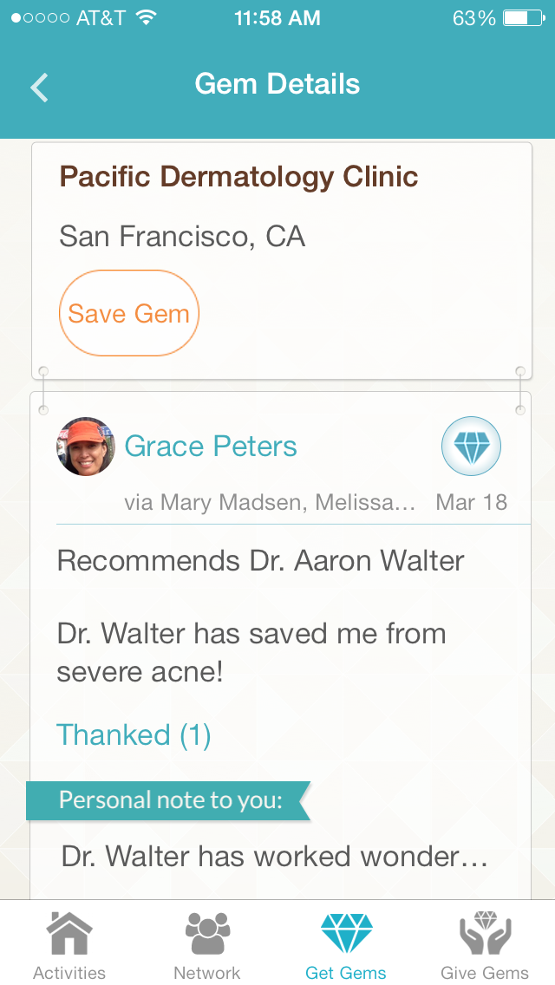Tap the 'Personal note to you:' banner
555x985 pixels.
click(170, 800)
